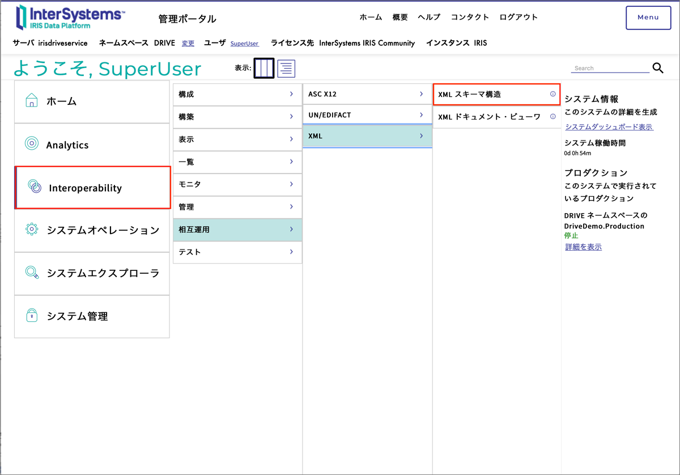
Task: Click the gear icon for システムオペレーション
Action: (x=32, y=230)
